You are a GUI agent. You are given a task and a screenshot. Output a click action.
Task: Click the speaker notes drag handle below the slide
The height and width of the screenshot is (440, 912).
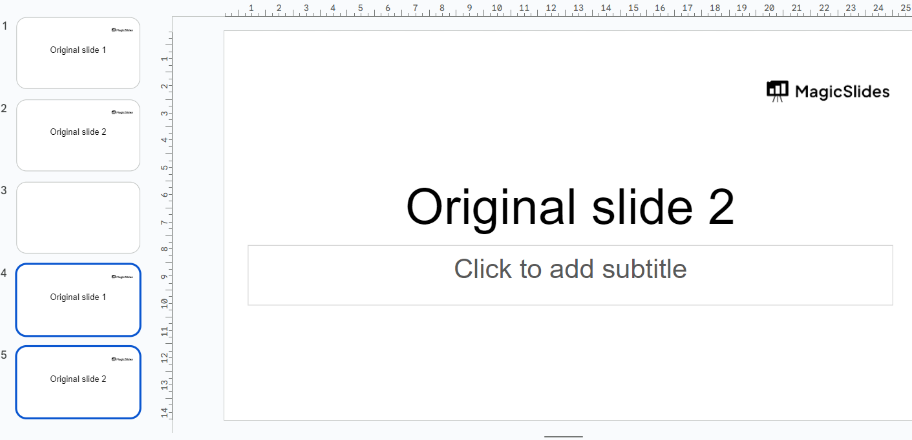click(563, 437)
